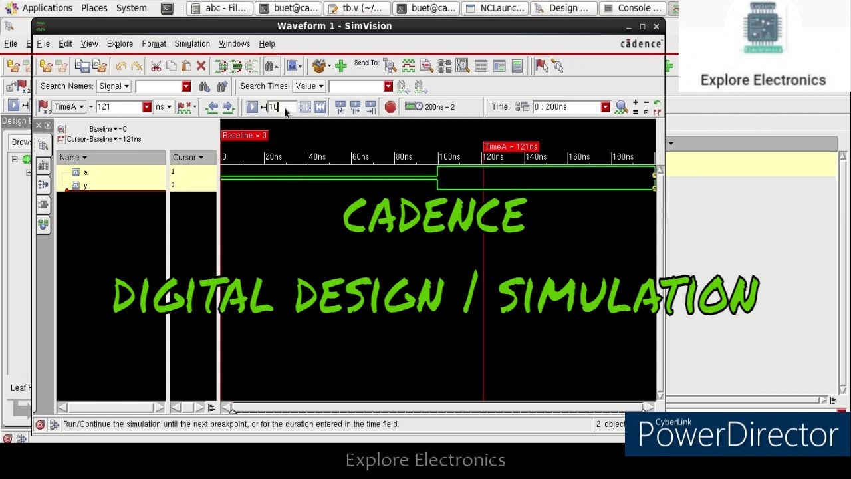Screen dimensions: 851x479
Task: Click the red X Delete icon
Action: (201, 66)
